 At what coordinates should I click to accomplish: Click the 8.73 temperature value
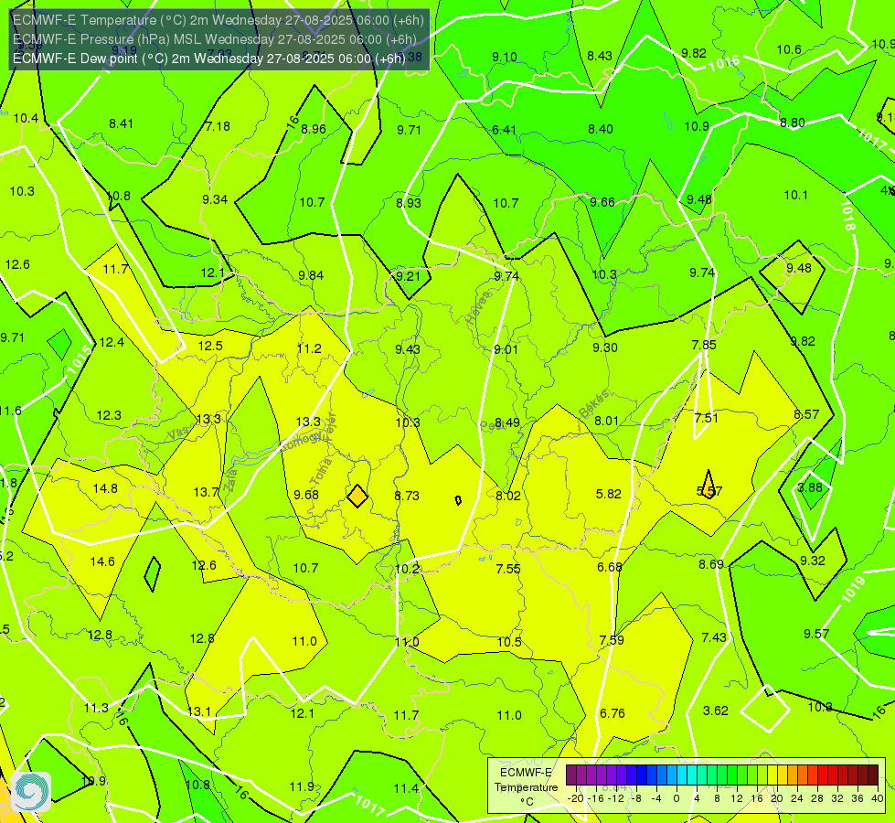tap(407, 495)
